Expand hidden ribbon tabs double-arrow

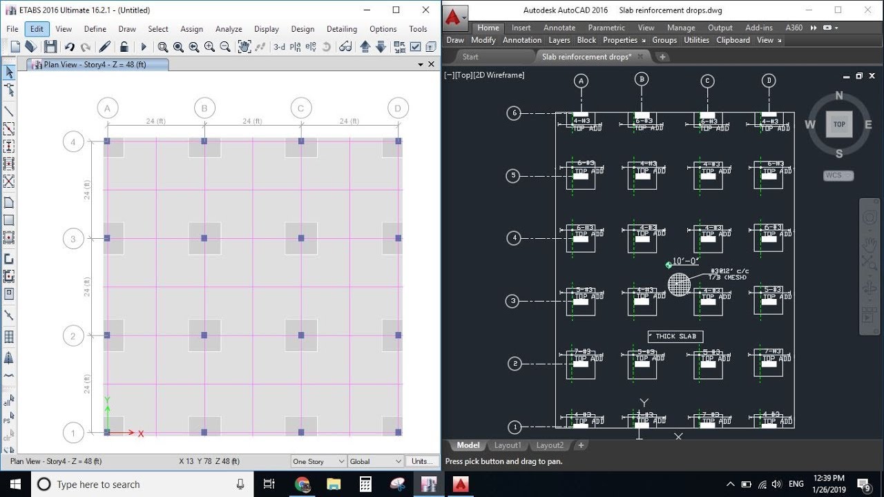click(814, 28)
